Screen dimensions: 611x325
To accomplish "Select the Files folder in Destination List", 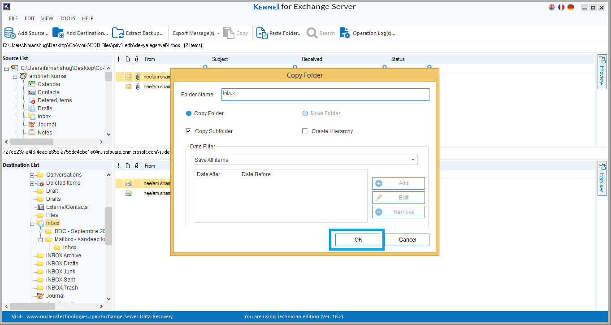I will (x=52, y=215).
